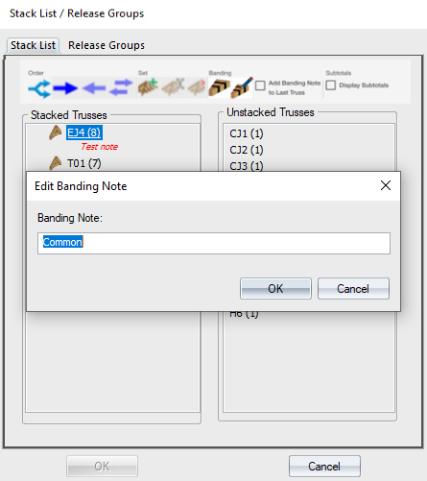Screen dimensions: 427x481
Task: Cancel the Edit Banding Note dialog
Action: coord(353,289)
